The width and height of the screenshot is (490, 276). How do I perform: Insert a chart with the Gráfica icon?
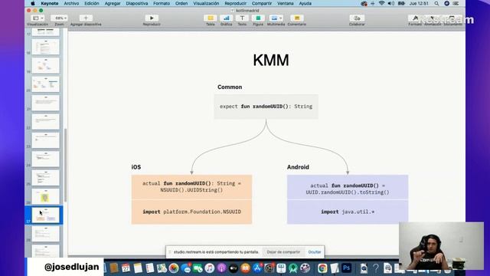(226, 18)
